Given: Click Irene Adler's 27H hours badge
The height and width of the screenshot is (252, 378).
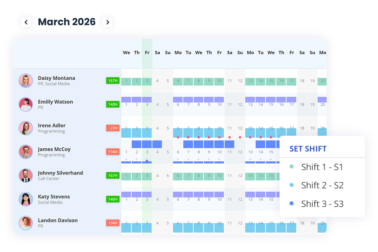Looking at the screenshot, I should click(113, 128).
